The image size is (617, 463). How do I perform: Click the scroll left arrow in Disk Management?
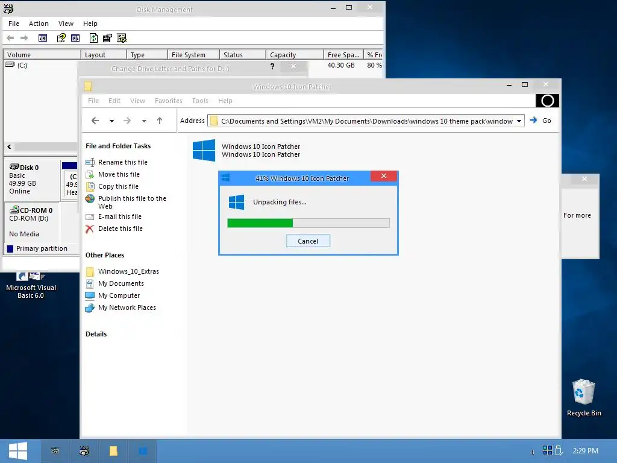pos(10,147)
